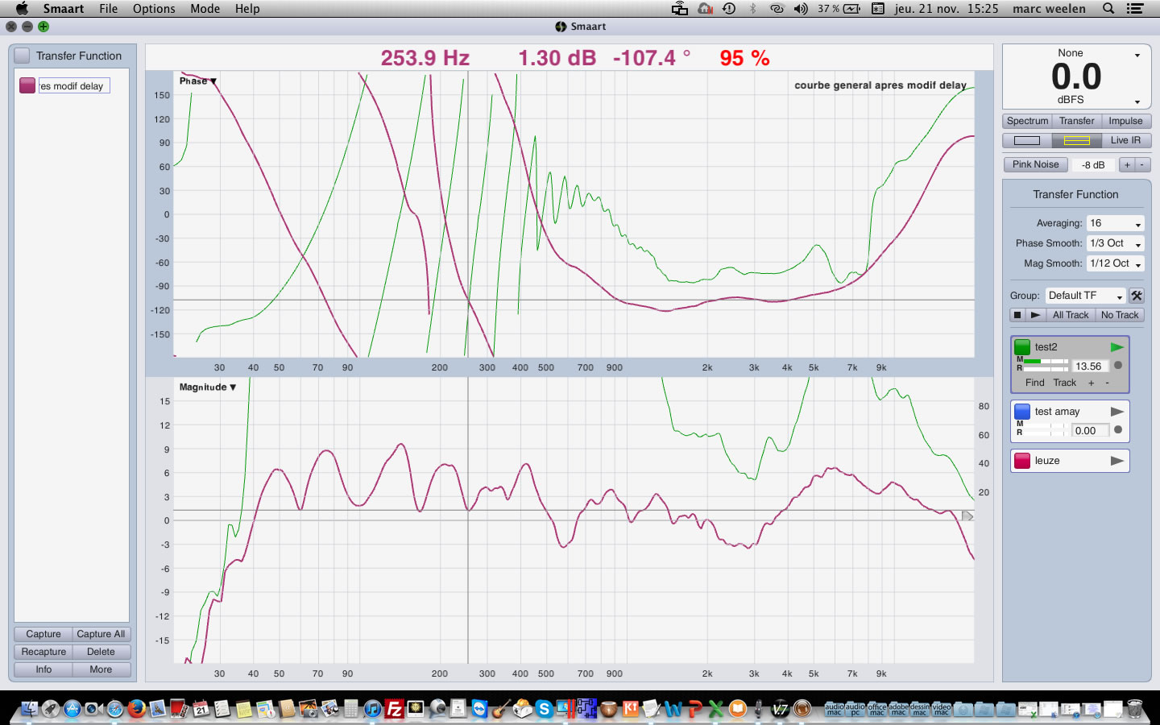Select the split two-pane view layout icon
The width and height of the screenshot is (1160, 725).
pyautogui.click(x=1076, y=140)
